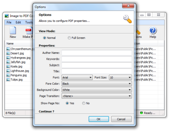Image resolution: width=169 pixels, height=131 pixels.
Task: Click the Author Name input field
Action: pyautogui.click(x=97, y=53)
